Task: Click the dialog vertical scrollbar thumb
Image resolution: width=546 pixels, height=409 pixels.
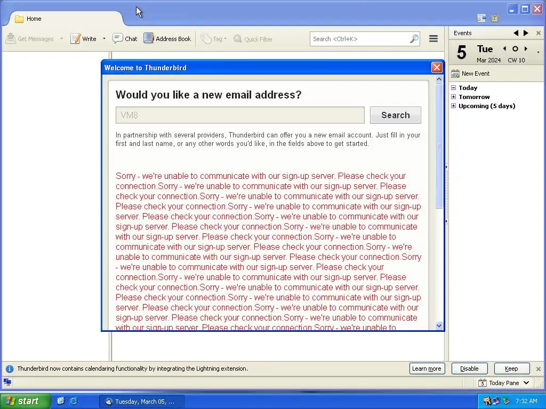Action: click(439, 146)
